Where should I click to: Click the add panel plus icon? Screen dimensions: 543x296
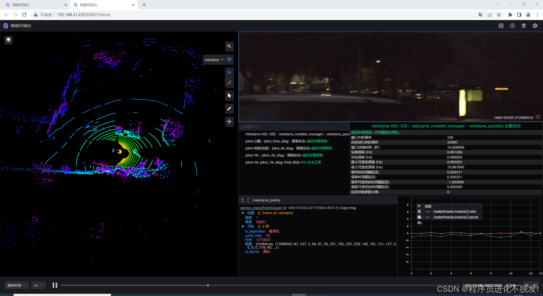point(512,26)
